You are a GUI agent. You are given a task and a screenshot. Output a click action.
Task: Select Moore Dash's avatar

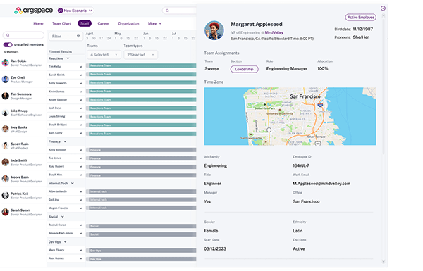pyautogui.click(x=6, y=179)
